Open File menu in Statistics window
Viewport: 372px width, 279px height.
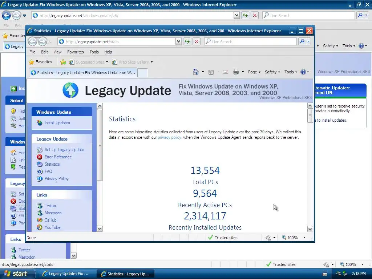pos(32,52)
